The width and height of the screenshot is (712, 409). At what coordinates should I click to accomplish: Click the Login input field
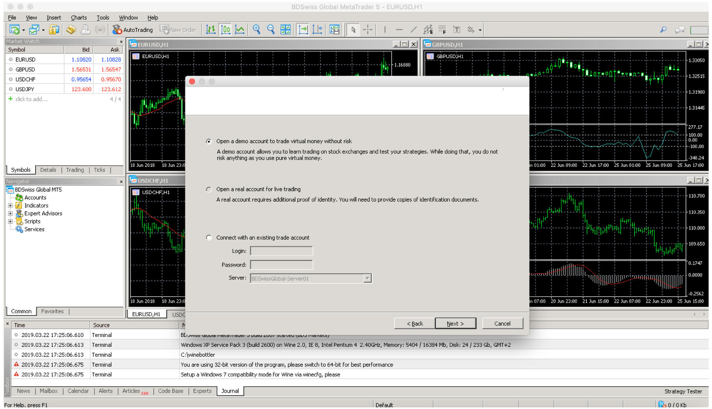[x=282, y=251]
